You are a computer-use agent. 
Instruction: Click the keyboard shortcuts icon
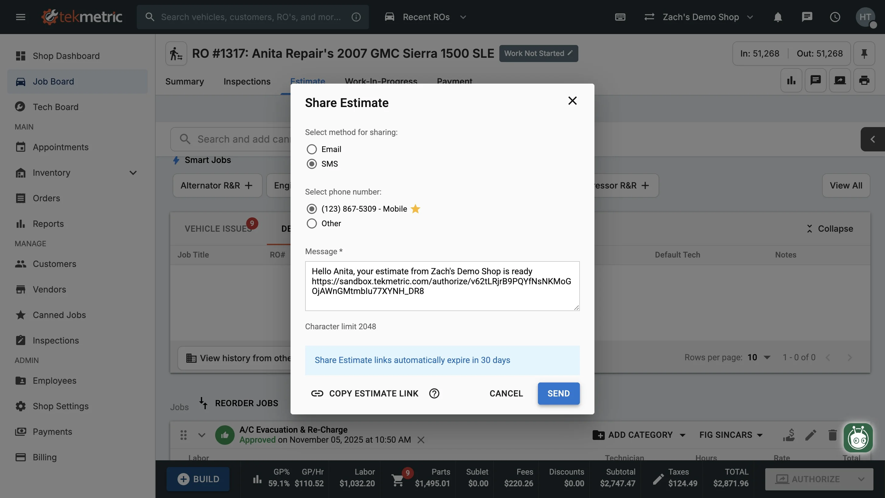coord(620,17)
